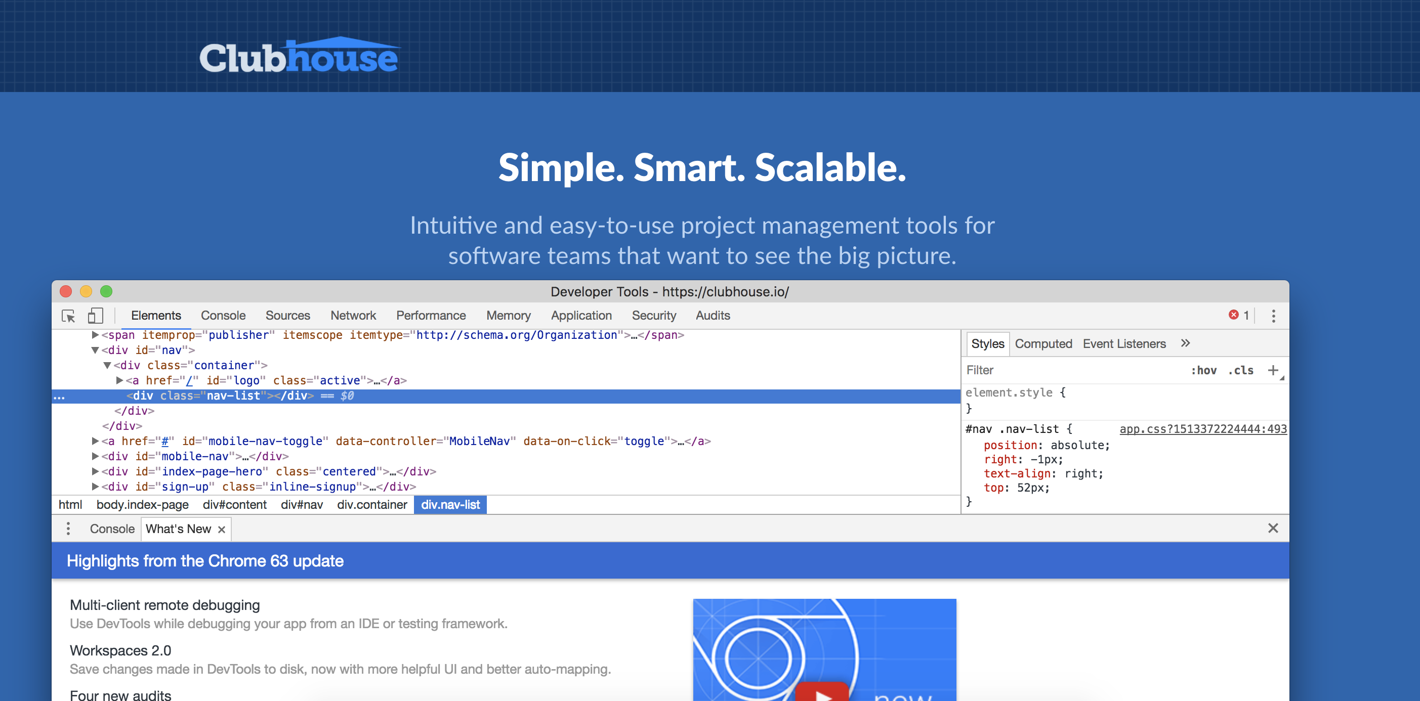
Task: Expand the index-page-hero div node
Action: (x=95, y=472)
